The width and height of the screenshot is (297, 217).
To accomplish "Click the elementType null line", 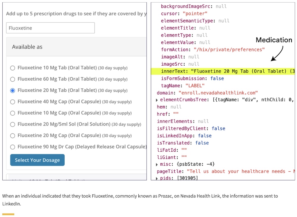I will 184,35.
